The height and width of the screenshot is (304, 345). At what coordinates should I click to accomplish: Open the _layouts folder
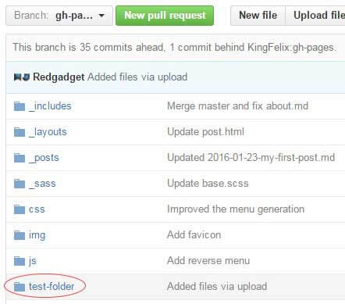point(48,132)
